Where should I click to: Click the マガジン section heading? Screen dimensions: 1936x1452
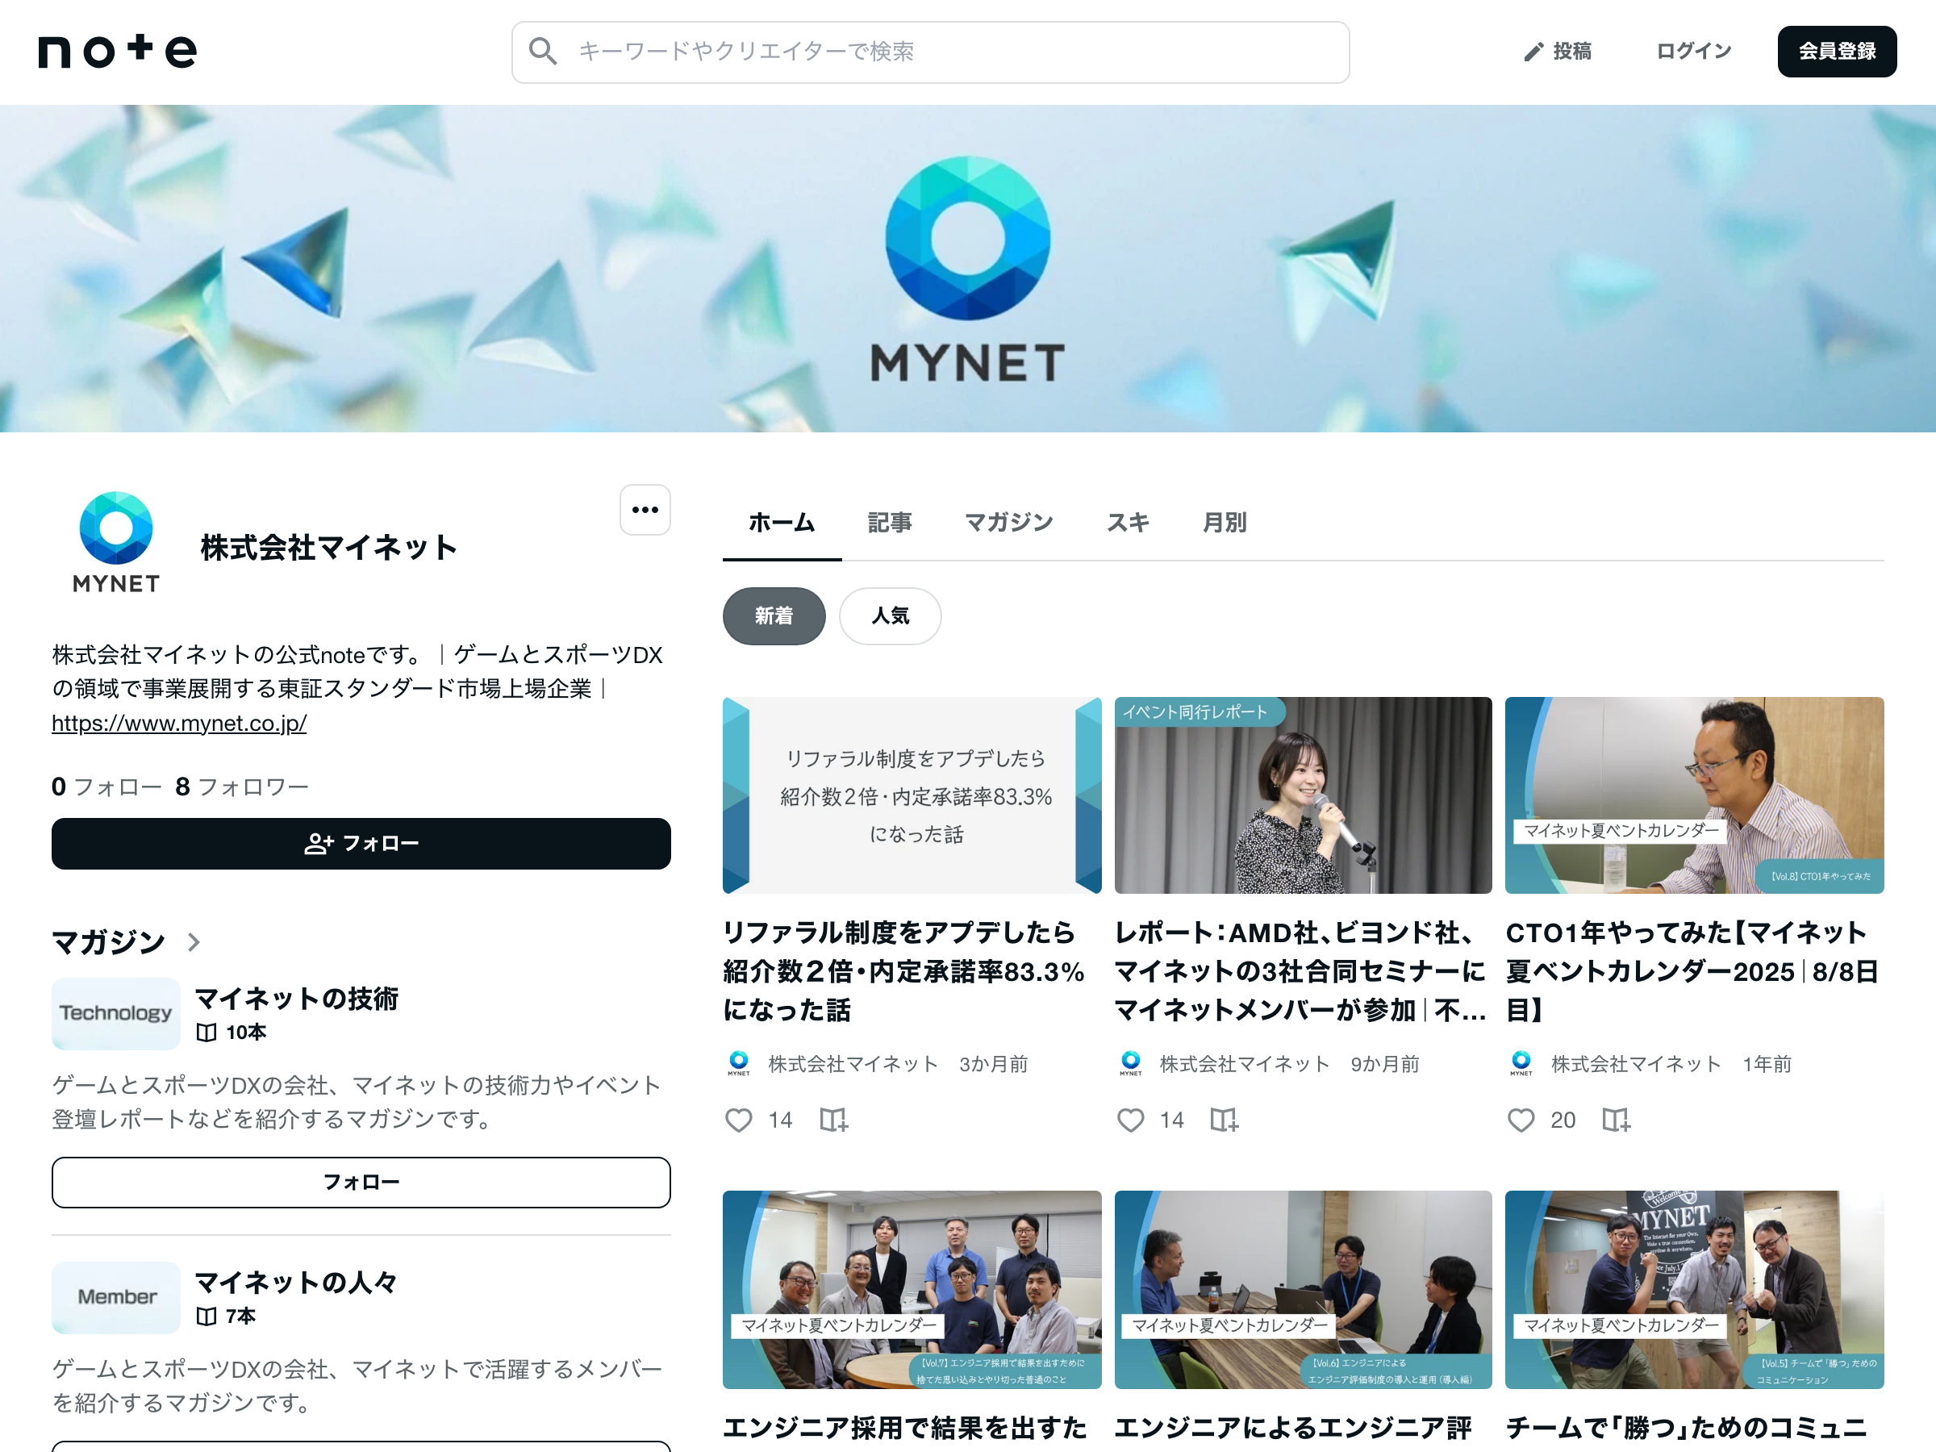[x=109, y=941]
